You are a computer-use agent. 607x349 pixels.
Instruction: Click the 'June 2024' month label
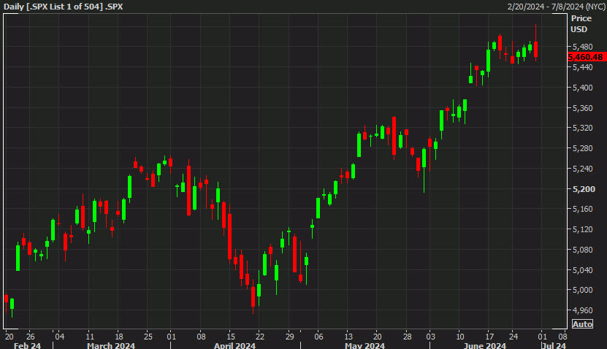click(486, 345)
